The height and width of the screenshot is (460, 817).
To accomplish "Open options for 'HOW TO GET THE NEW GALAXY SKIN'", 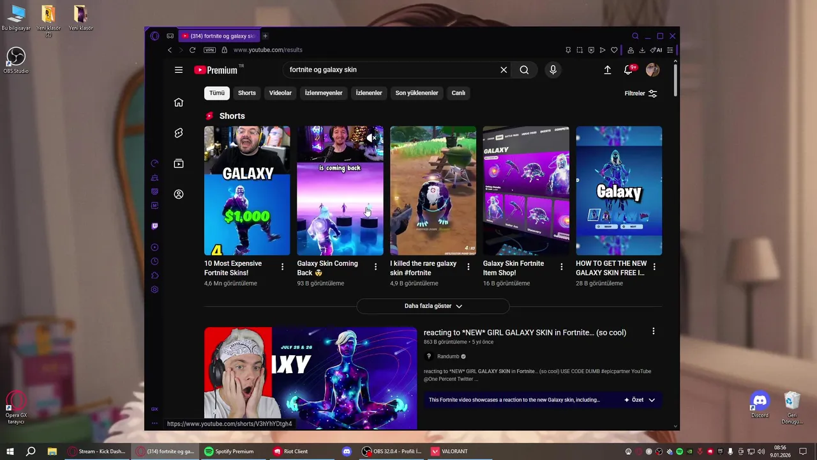I will (x=654, y=266).
